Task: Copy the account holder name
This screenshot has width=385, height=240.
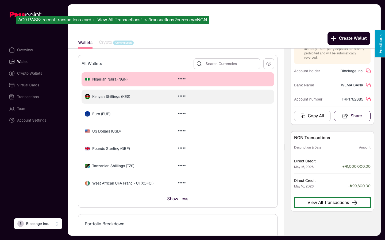Action: coord(368,71)
